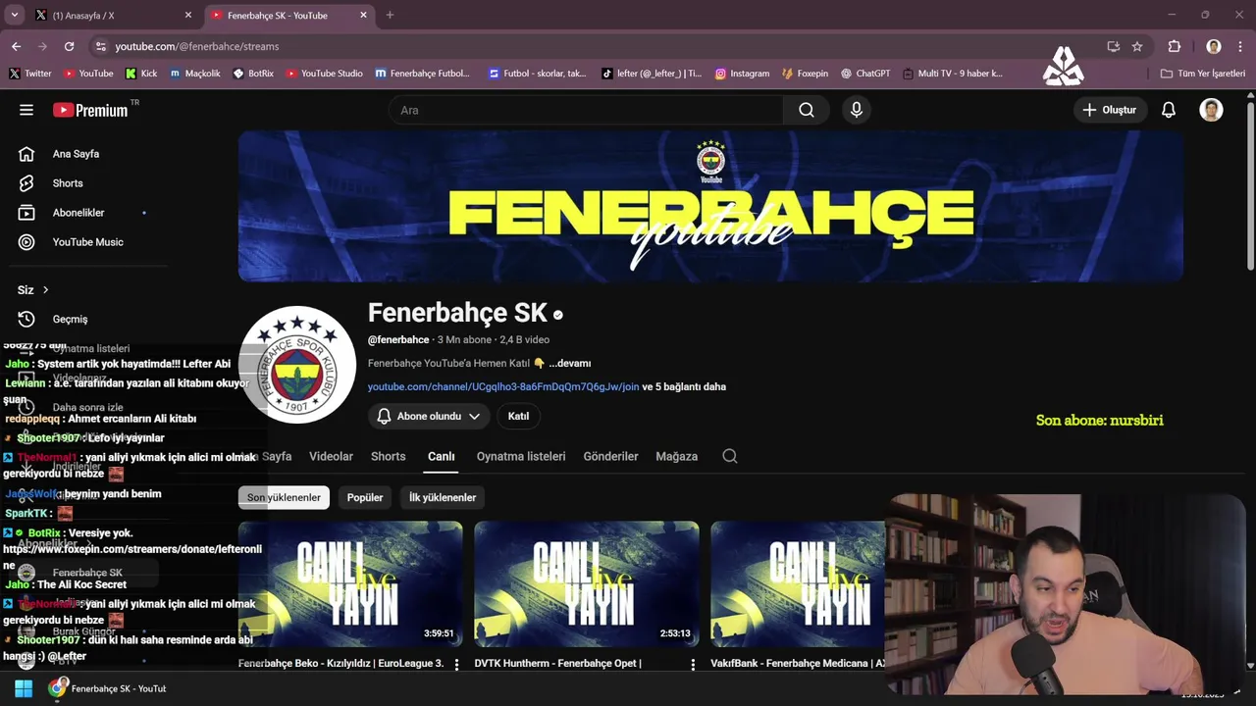Screen dimensions: 1256x706
Task: Open YouTube Studio bookmark
Action: (x=324, y=74)
